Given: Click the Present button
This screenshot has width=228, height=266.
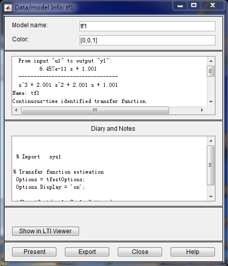Looking at the screenshot, I should (34, 252).
